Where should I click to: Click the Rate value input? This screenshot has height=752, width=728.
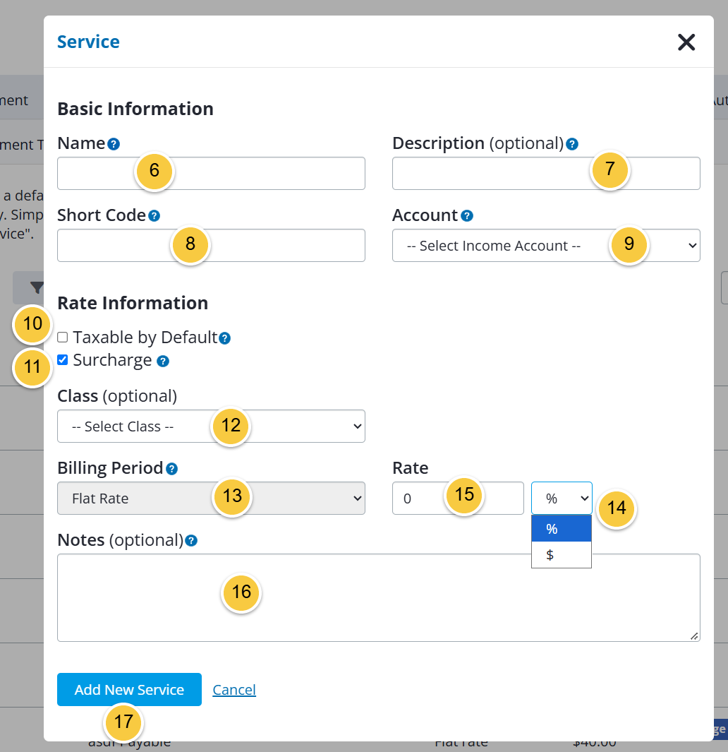pyautogui.click(x=458, y=499)
